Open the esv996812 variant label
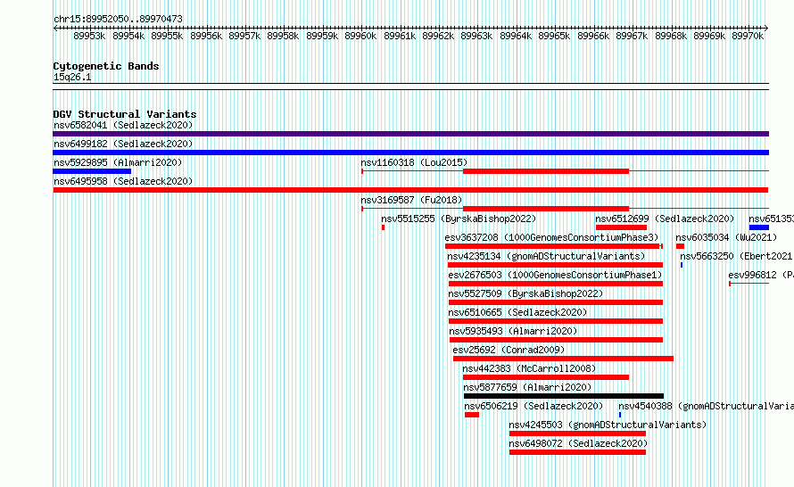This screenshot has width=794, height=487. [761, 275]
